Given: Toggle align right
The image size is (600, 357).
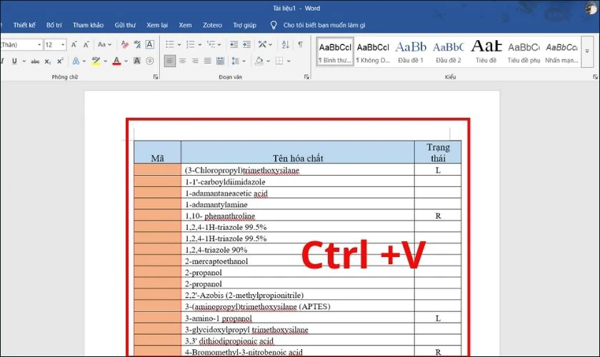Looking at the screenshot, I should (195, 61).
